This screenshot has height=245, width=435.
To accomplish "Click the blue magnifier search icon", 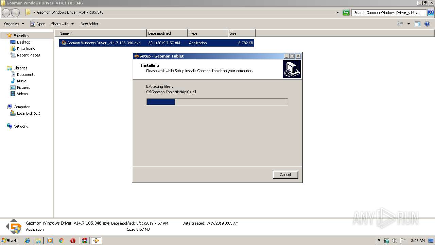I will (x=430, y=13).
